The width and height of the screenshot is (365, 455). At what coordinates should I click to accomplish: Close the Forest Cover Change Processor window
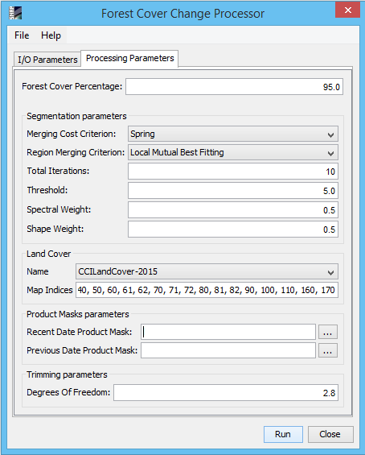[347, 10]
